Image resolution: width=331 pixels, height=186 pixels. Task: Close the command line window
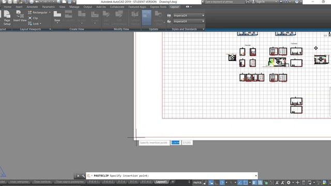pos(78,176)
